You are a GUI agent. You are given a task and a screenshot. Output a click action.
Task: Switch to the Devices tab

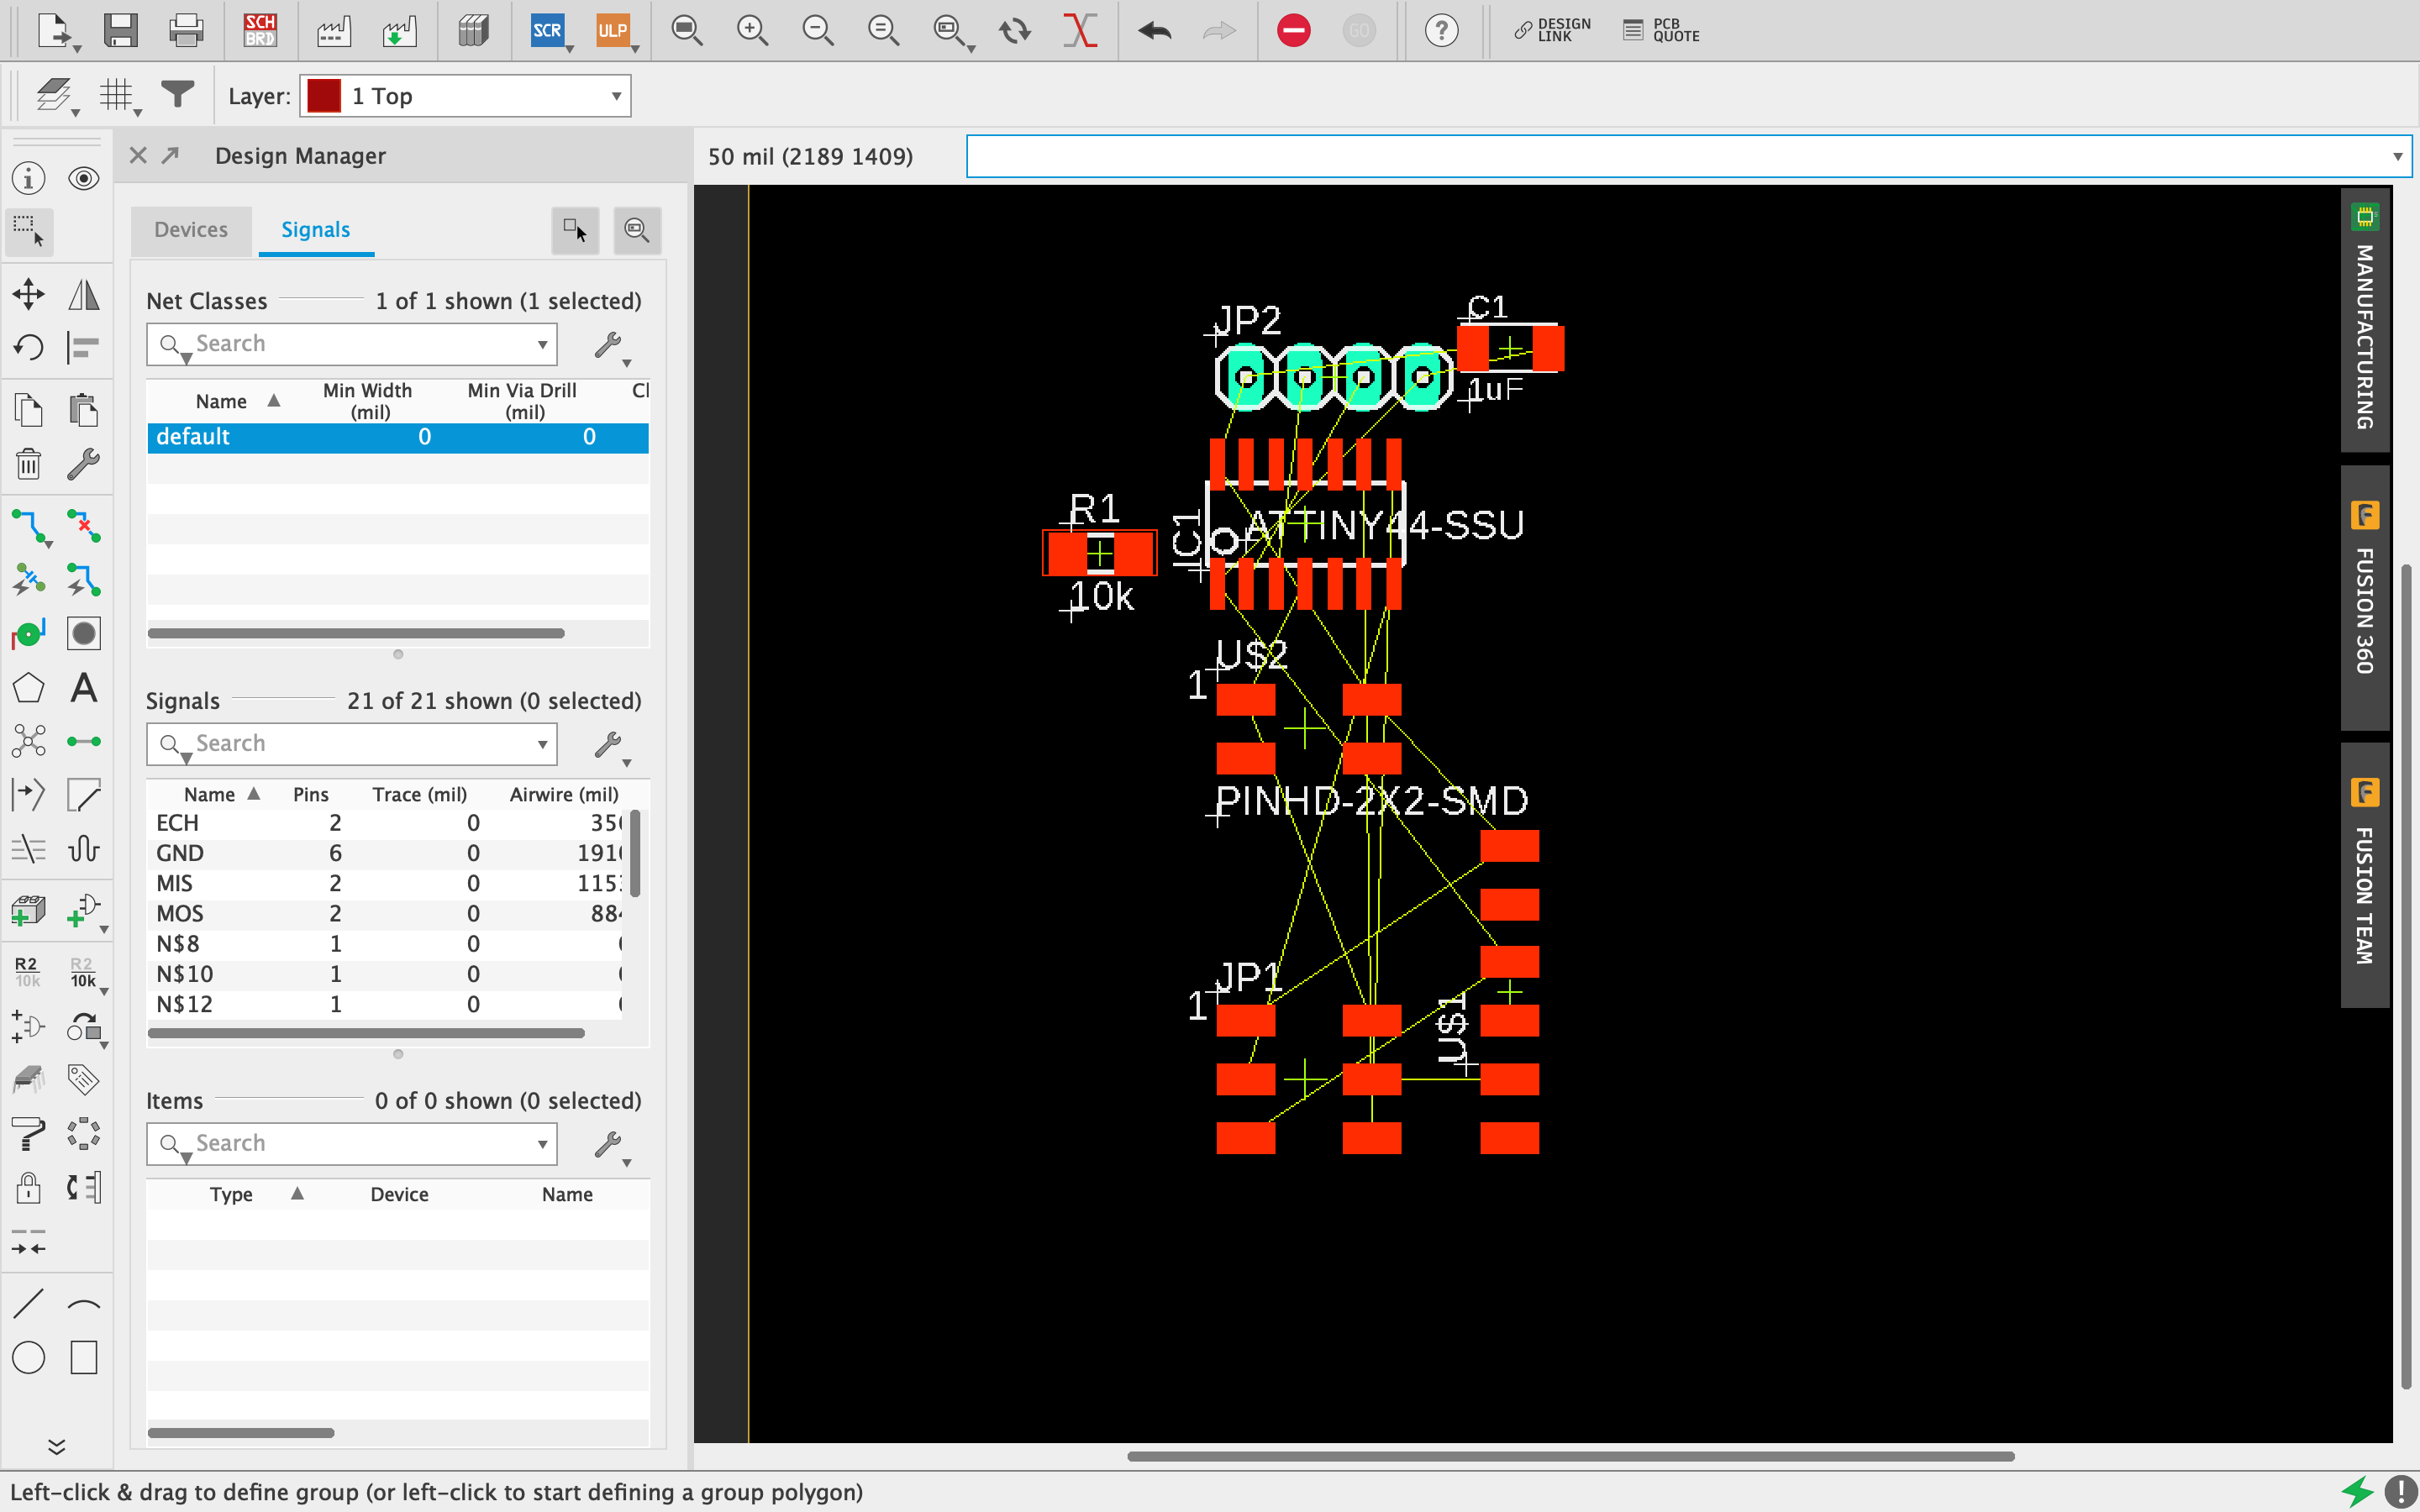[x=191, y=230]
